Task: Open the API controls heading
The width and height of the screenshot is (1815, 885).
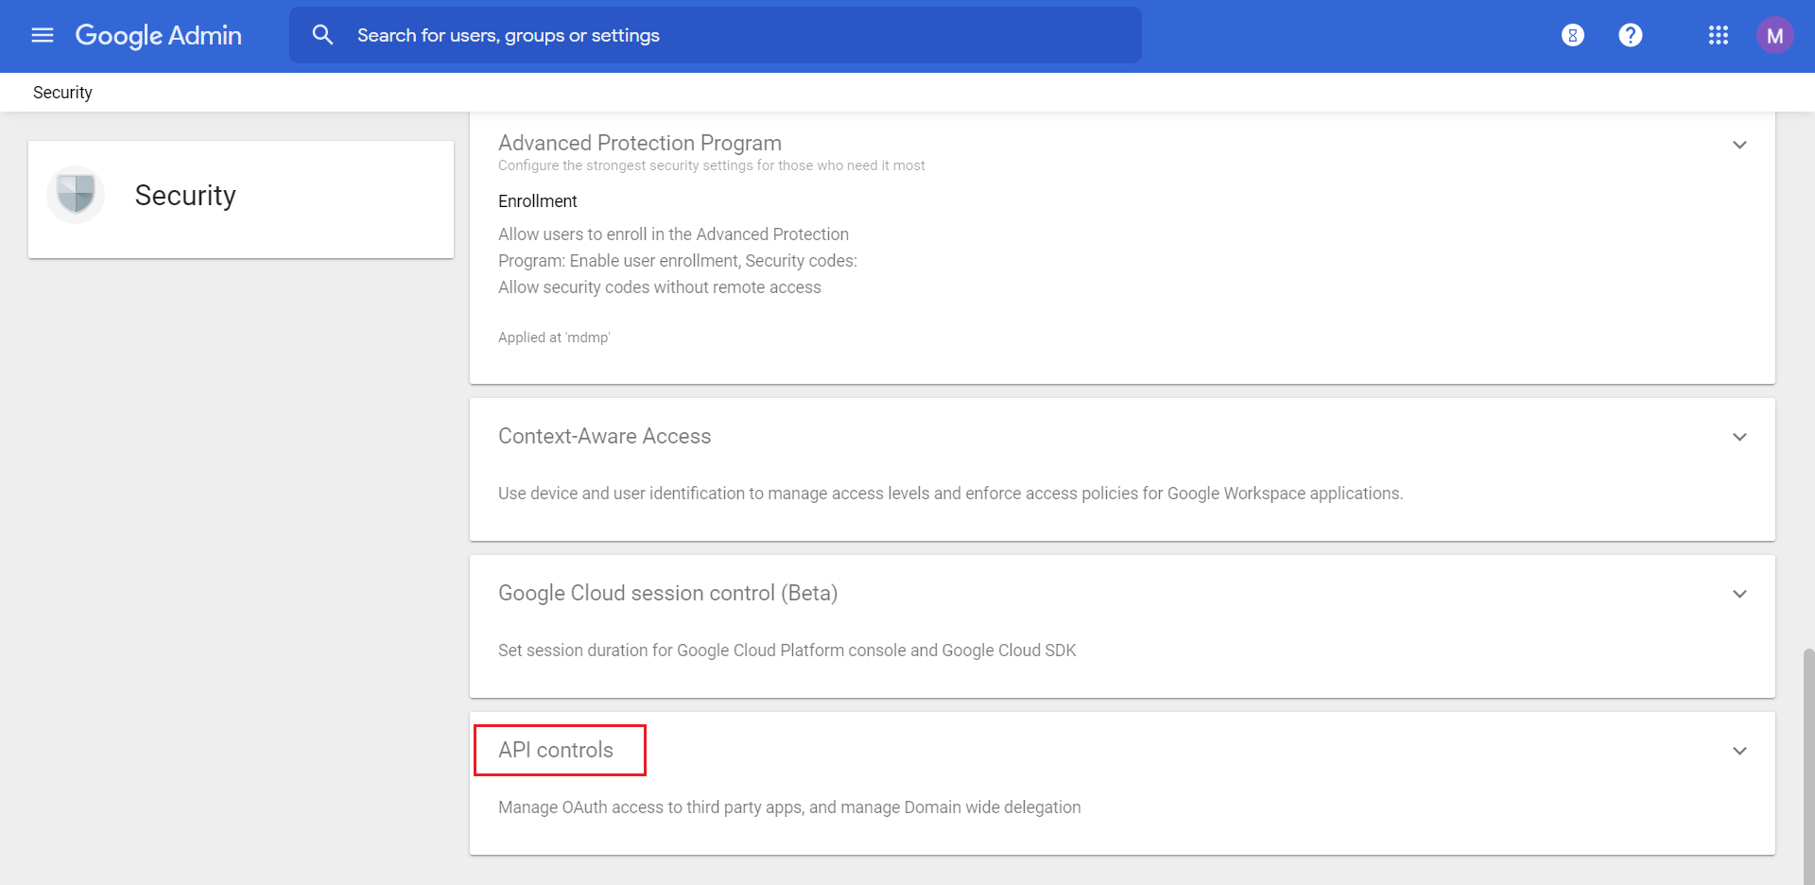Action: click(x=556, y=750)
